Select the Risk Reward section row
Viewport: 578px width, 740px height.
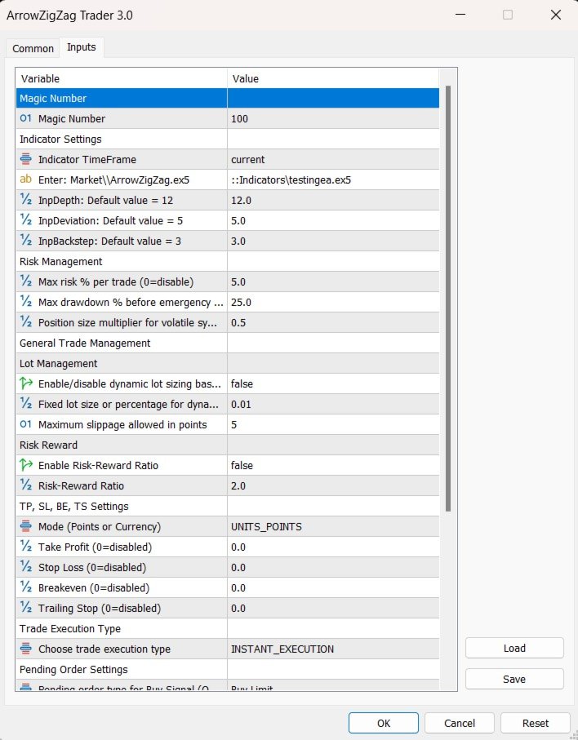pyautogui.click(x=228, y=445)
